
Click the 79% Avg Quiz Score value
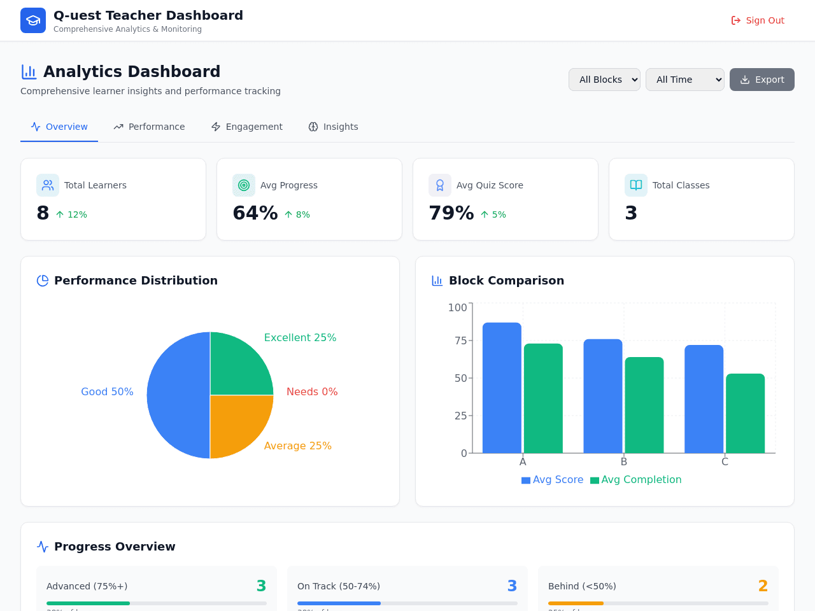tap(451, 213)
